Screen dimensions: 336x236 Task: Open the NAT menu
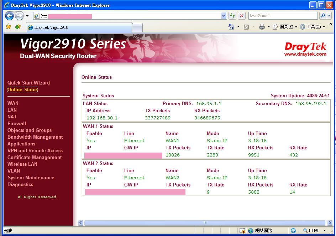point(12,117)
